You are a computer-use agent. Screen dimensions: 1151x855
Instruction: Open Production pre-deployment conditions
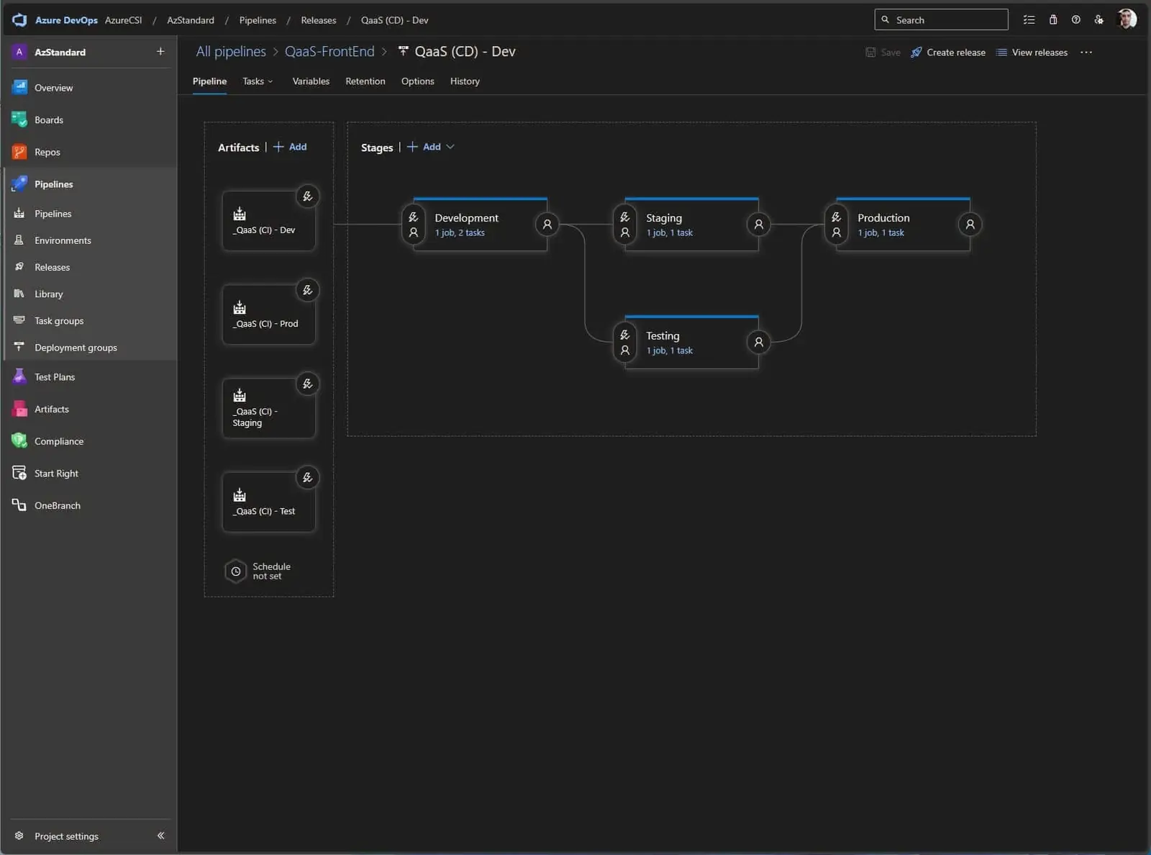[837, 225]
